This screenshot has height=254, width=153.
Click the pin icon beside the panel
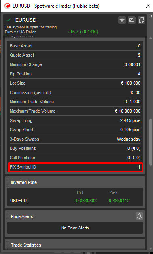(x=151, y=17)
